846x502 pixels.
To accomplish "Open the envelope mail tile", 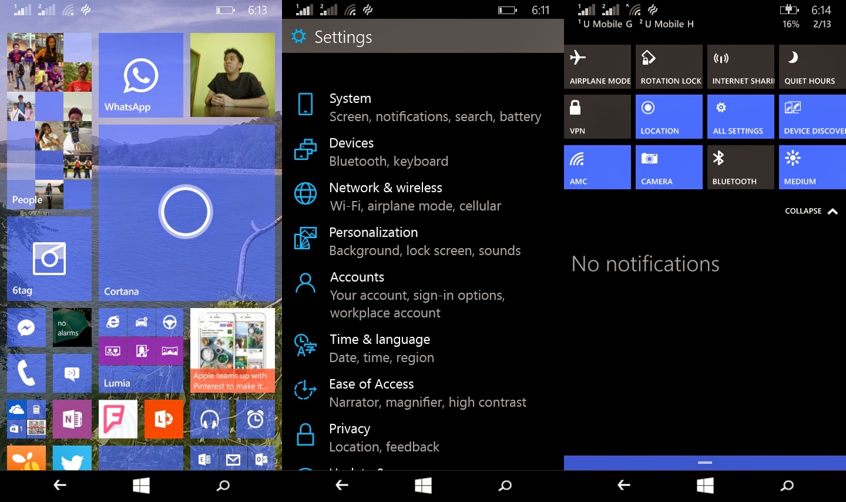I will point(233,459).
